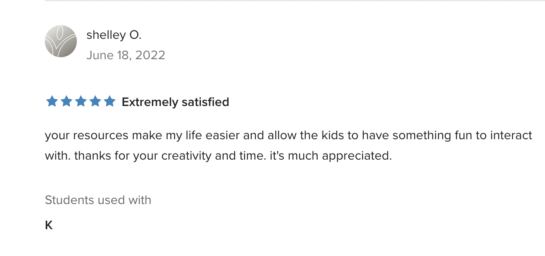Click the Extremely satisfied rating label
The width and height of the screenshot is (545, 256).
(175, 102)
